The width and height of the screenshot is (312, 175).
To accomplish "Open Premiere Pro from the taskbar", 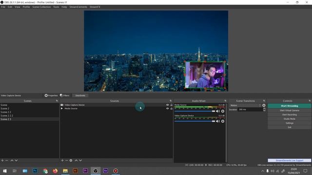I will 85,171.
